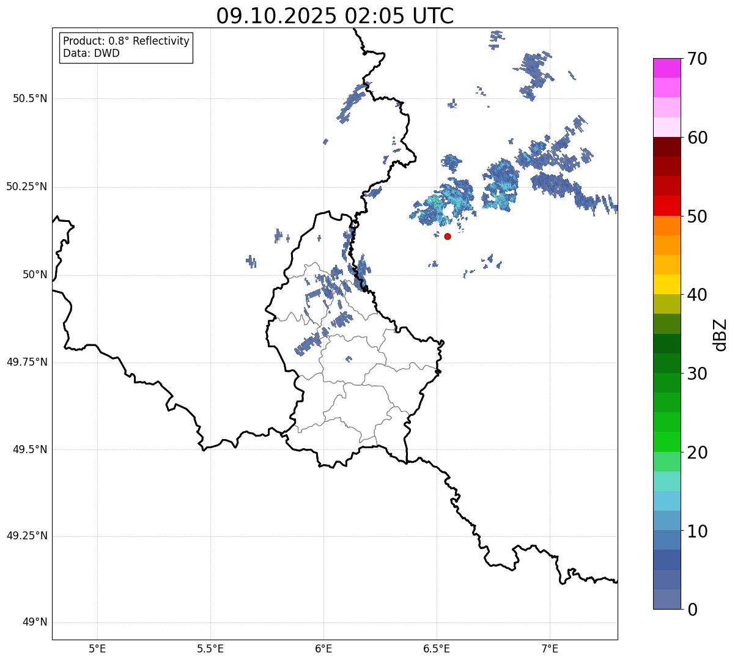
Task: Click the colorbar '70' tick value
Action: tap(697, 59)
